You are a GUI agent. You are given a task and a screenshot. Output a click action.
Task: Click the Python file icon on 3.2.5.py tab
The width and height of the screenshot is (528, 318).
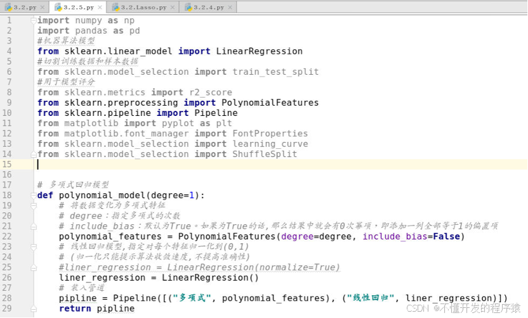[x=58, y=7]
